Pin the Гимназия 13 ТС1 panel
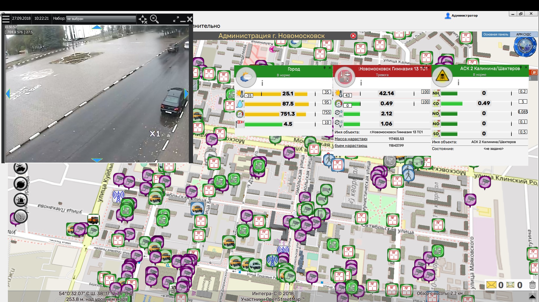This screenshot has height=302, width=539. point(423,68)
